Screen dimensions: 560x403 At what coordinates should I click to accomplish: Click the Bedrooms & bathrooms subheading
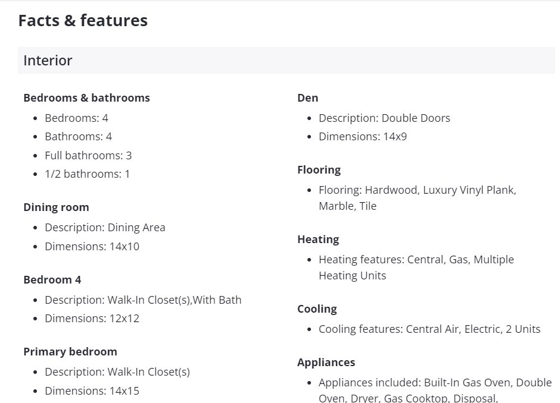[x=86, y=98]
